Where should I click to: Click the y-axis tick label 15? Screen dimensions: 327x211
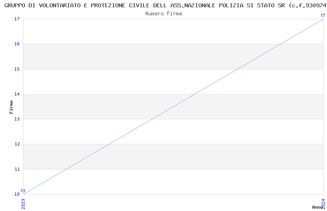click(17, 69)
